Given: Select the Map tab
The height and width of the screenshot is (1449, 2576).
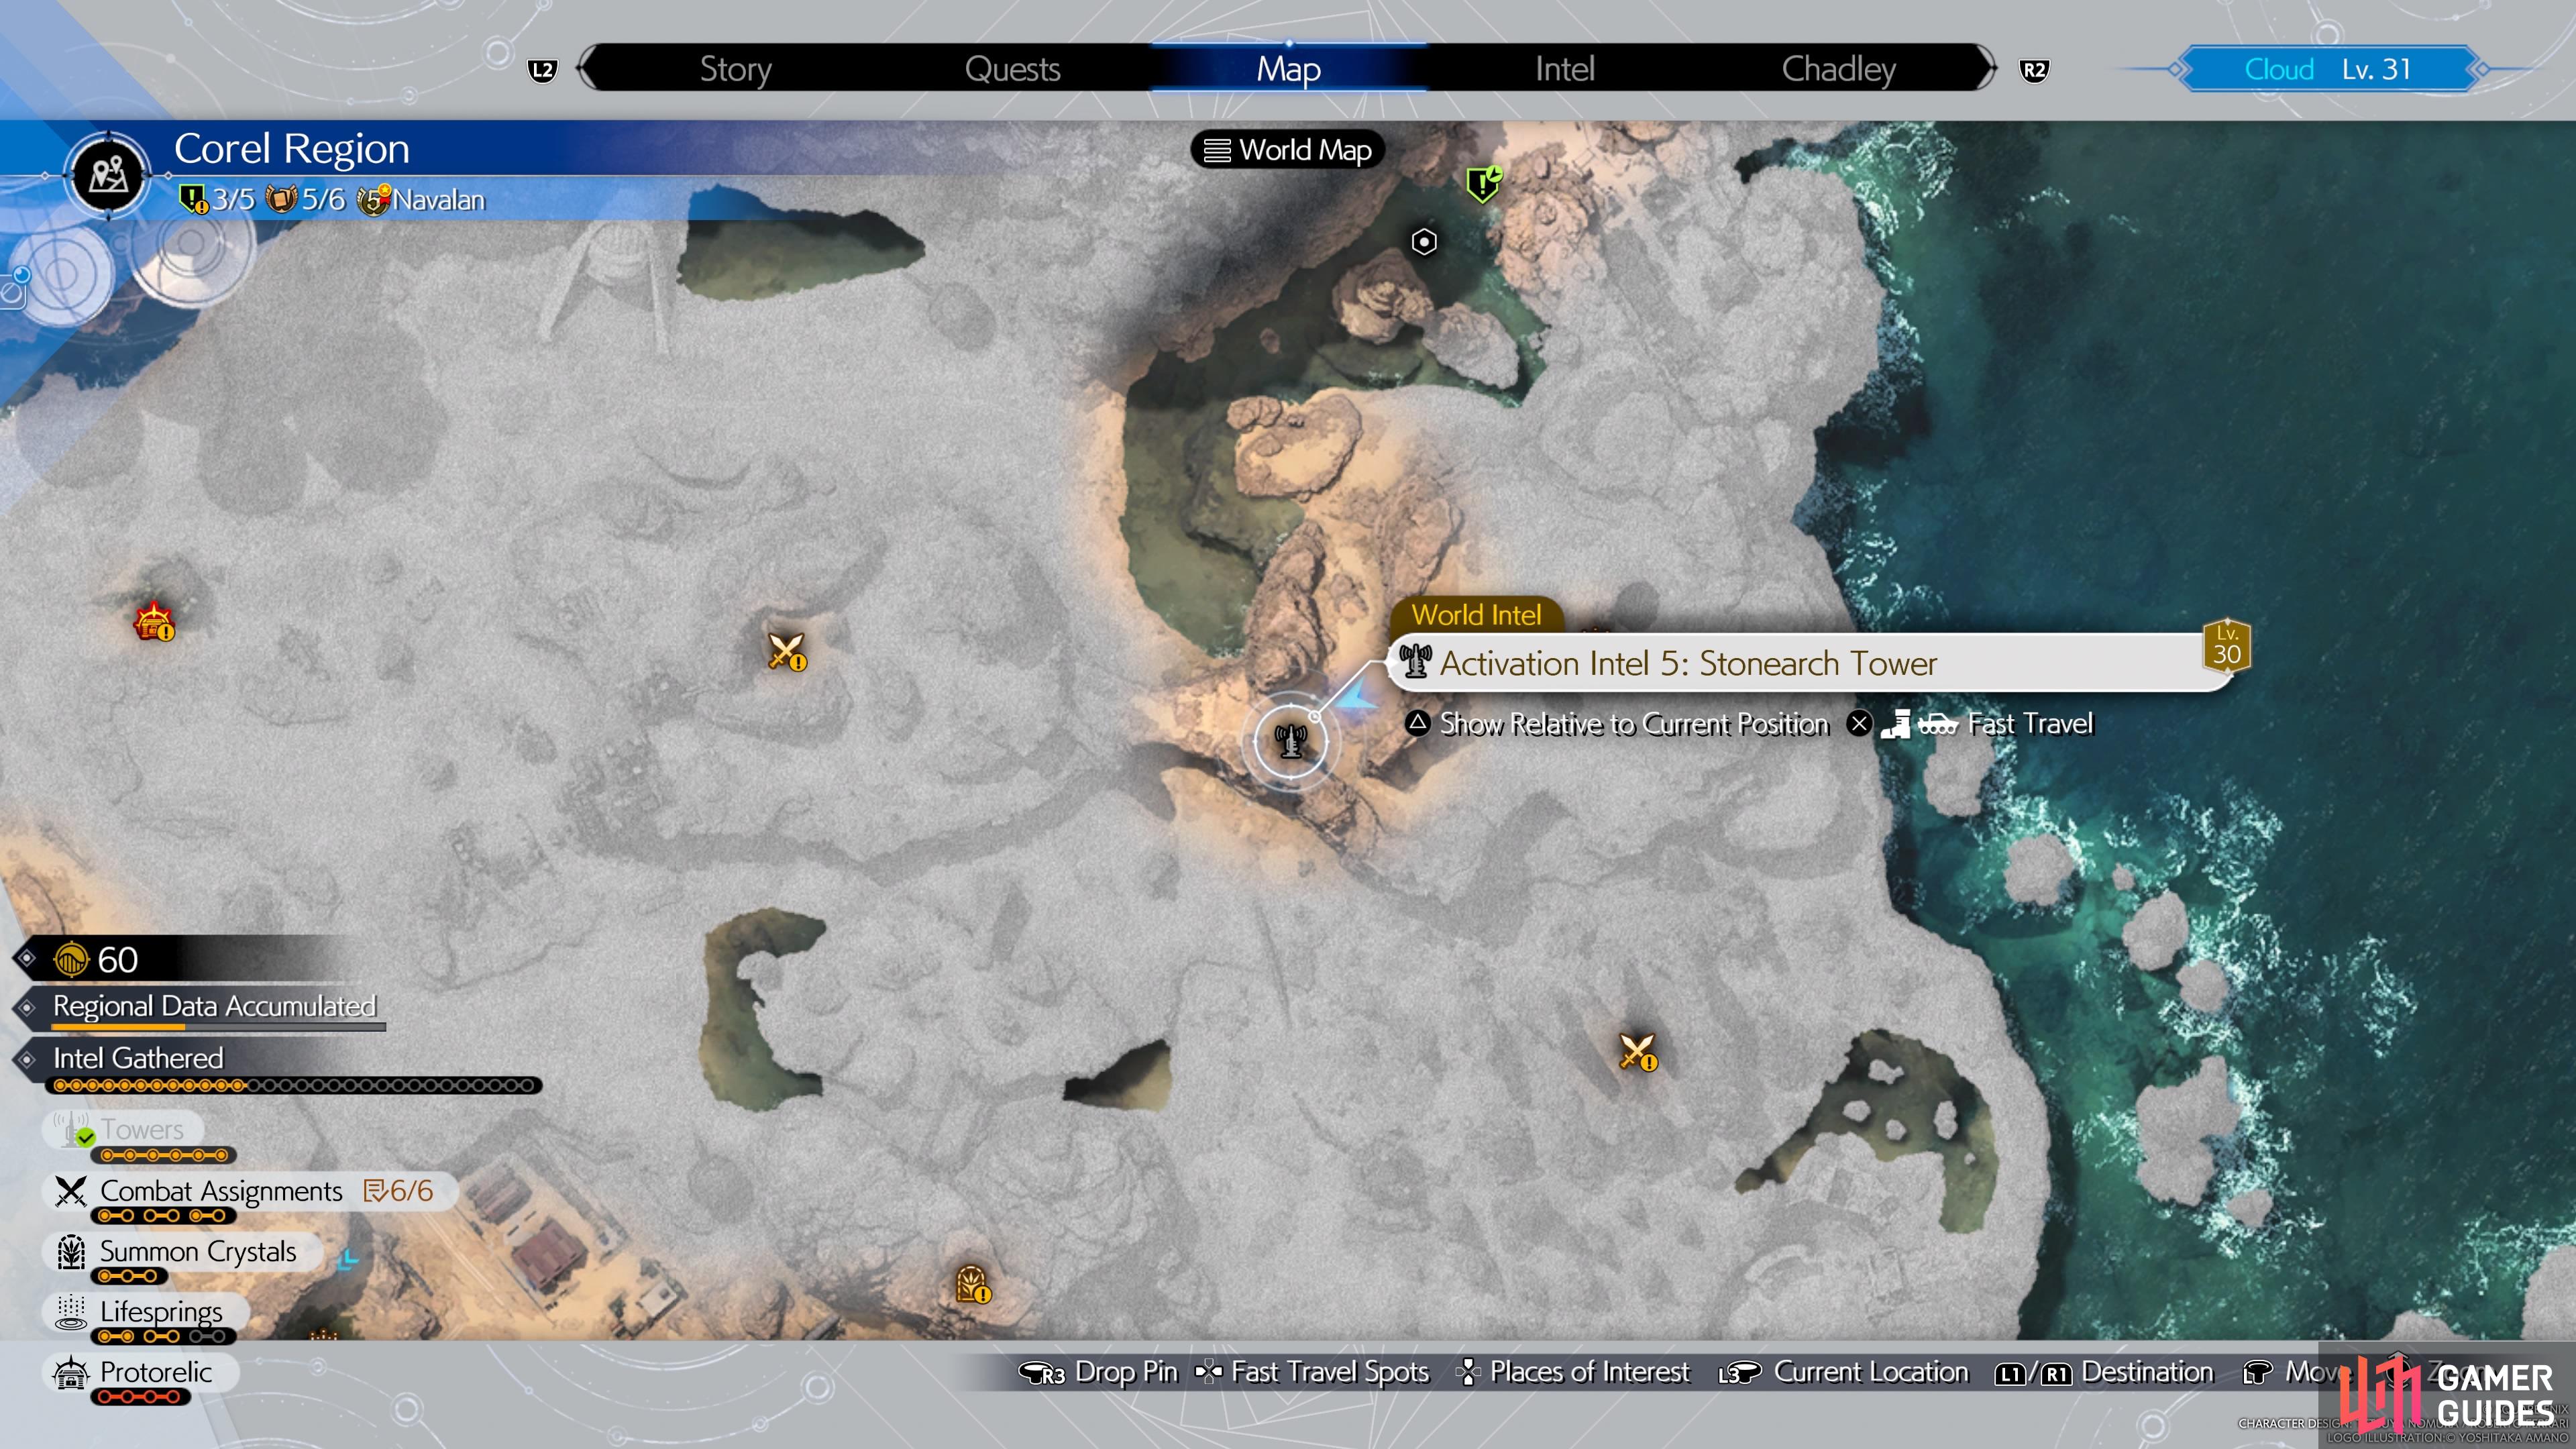Looking at the screenshot, I should pyautogui.click(x=1288, y=69).
